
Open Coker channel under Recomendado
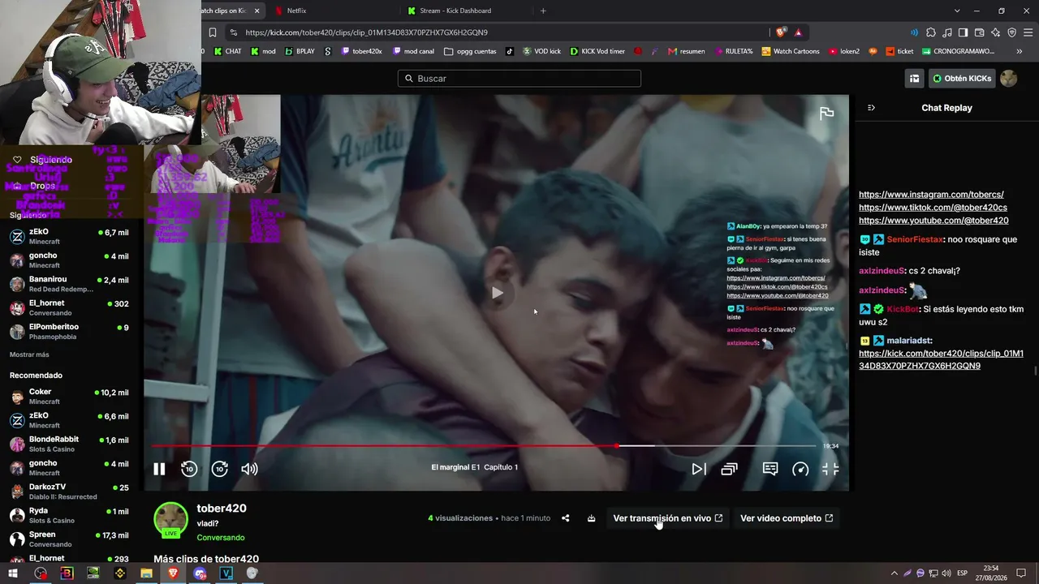click(69, 397)
